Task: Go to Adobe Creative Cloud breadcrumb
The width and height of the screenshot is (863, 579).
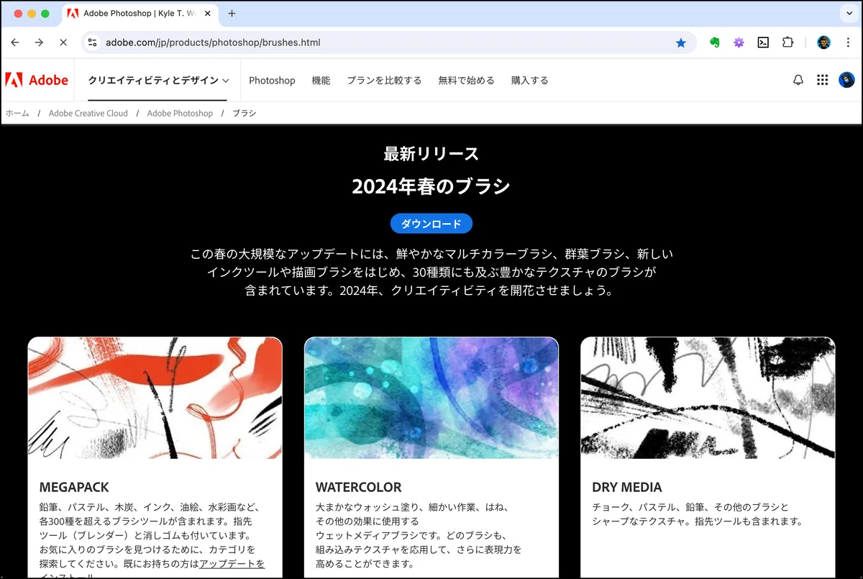Action: point(88,113)
